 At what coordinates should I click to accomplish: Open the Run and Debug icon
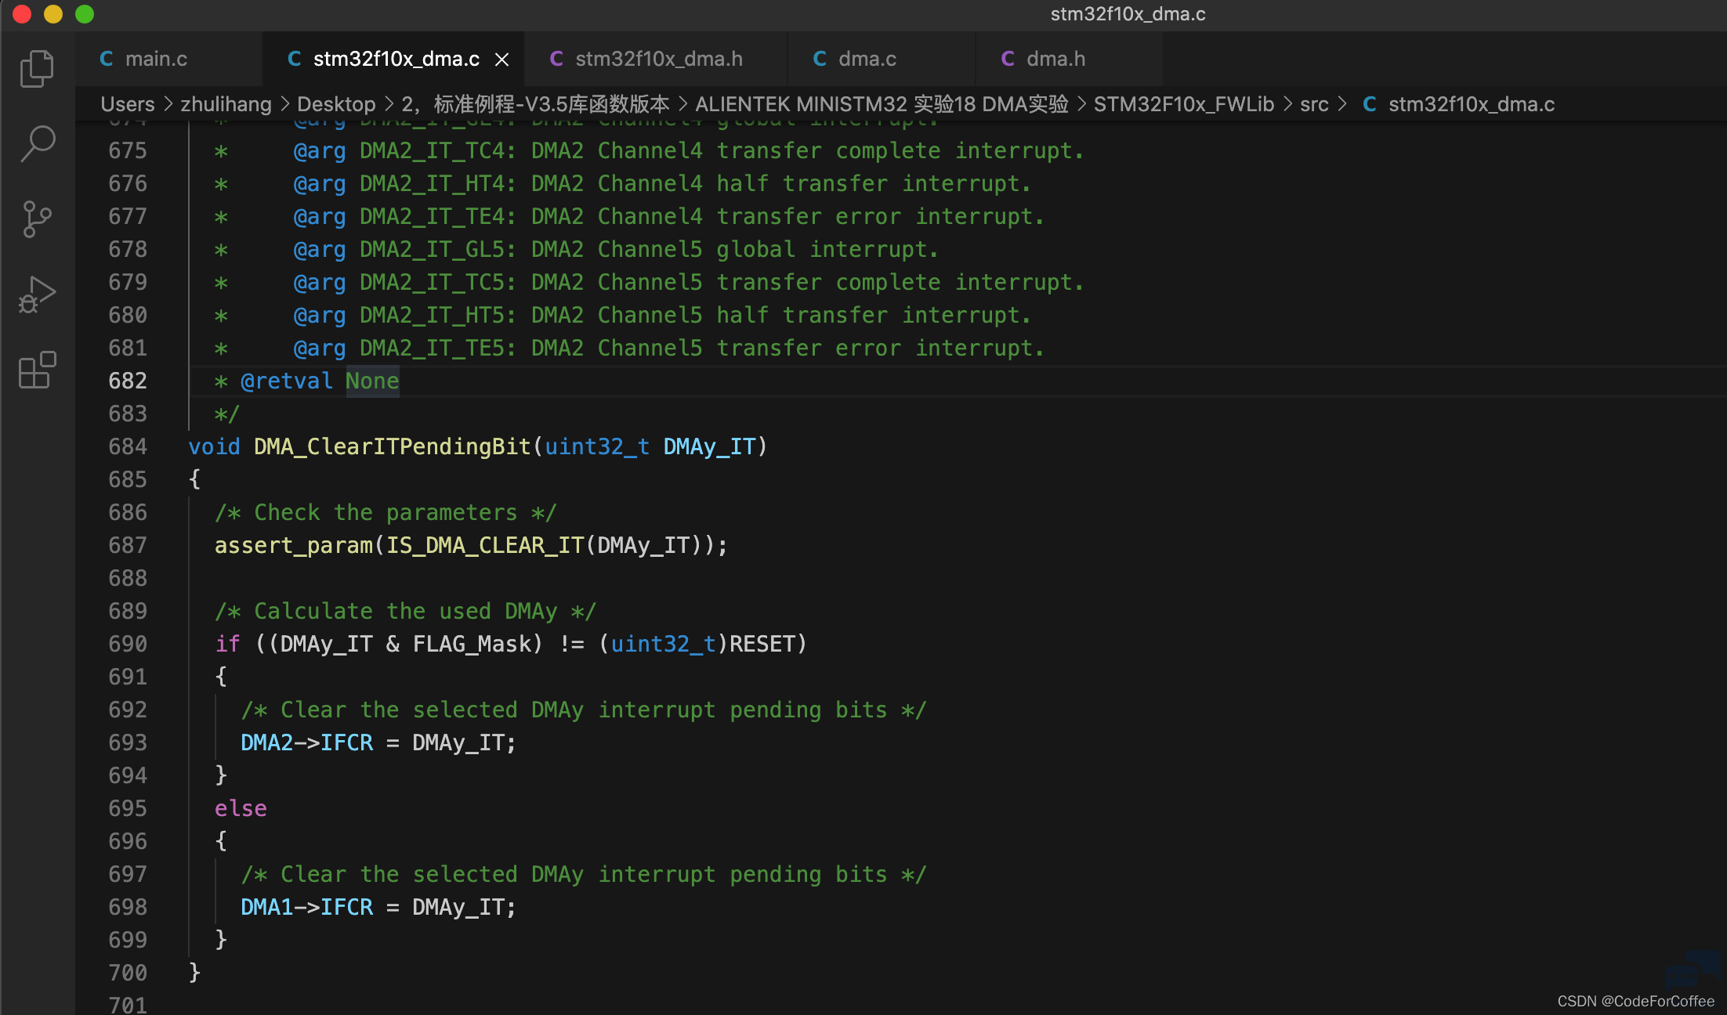pos(37,295)
